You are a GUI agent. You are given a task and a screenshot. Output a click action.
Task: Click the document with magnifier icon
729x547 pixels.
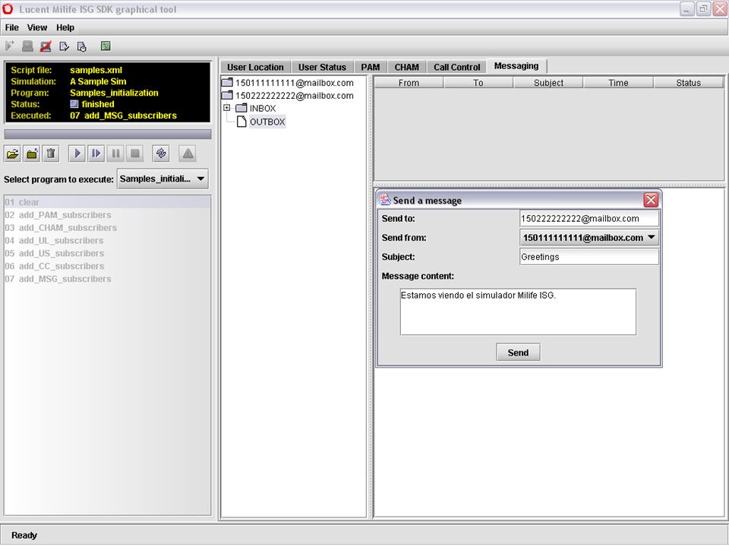tap(82, 46)
